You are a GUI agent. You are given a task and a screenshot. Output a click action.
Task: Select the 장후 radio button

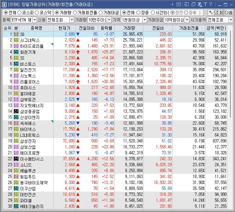point(186,13)
